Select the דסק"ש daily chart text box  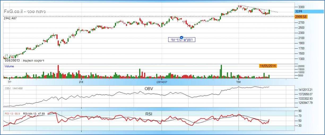point(181,40)
